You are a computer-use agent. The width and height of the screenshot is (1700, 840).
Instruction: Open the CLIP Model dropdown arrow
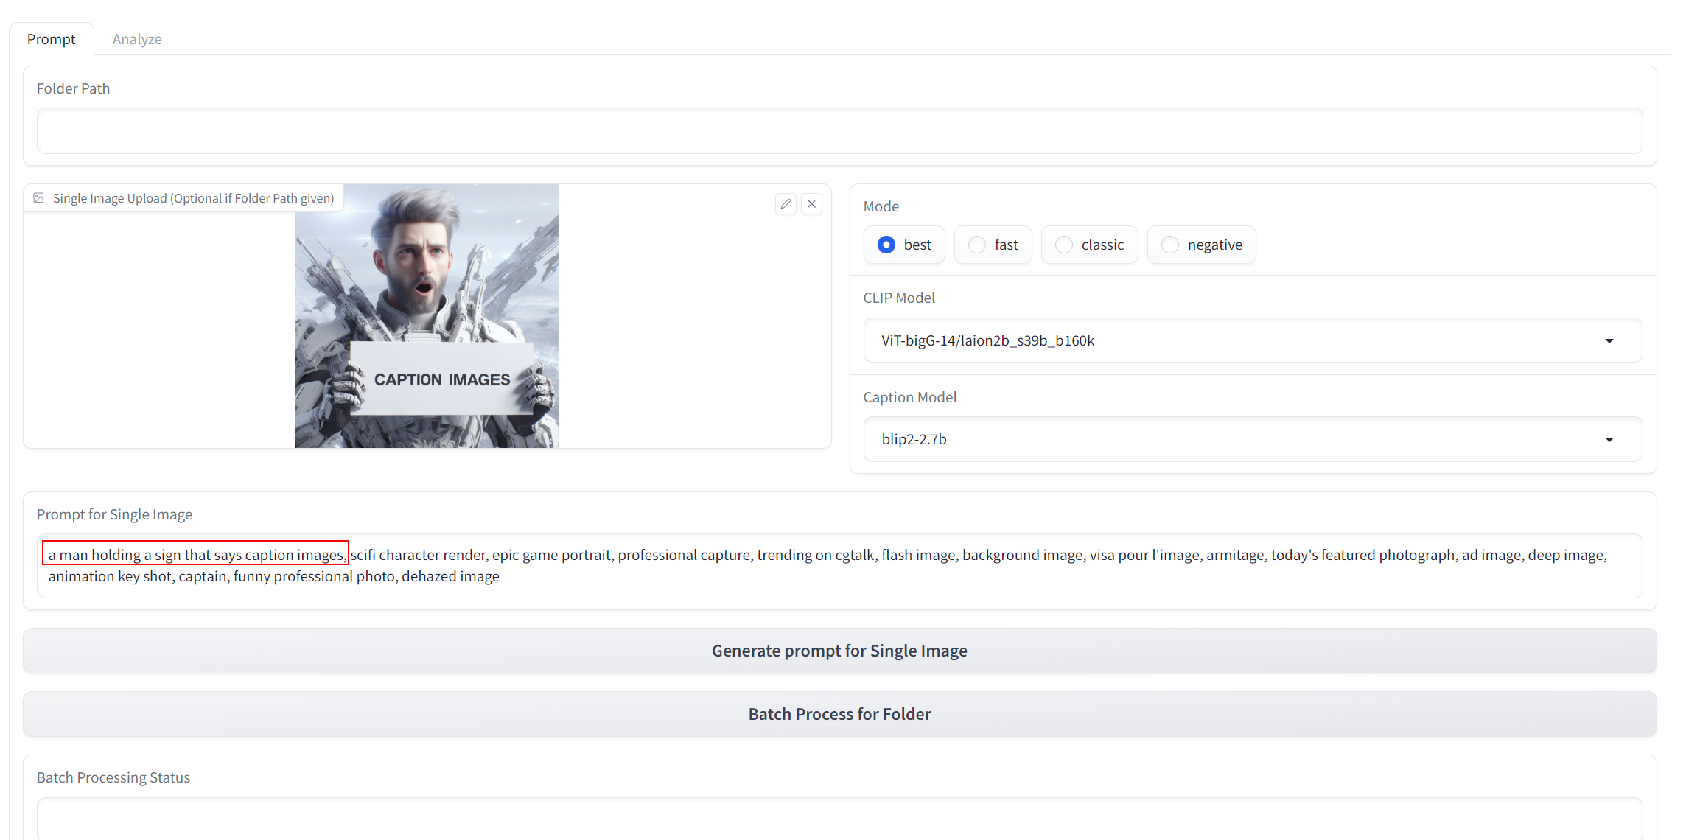(x=1609, y=340)
